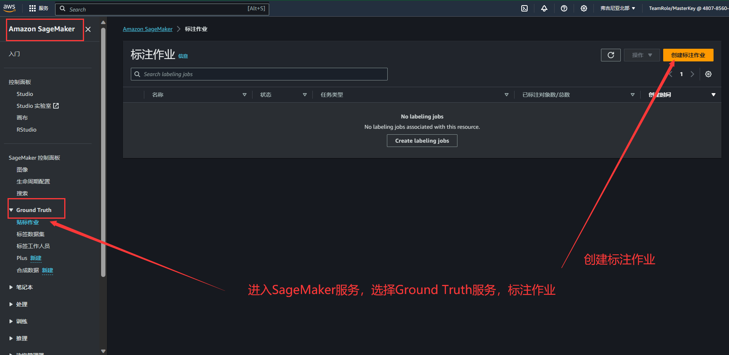Open the CloudShell terminal icon
The height and width of the screenshot is (355, 729).
(524, 8)
